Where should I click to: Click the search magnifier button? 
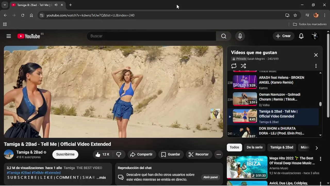(224, 36)
